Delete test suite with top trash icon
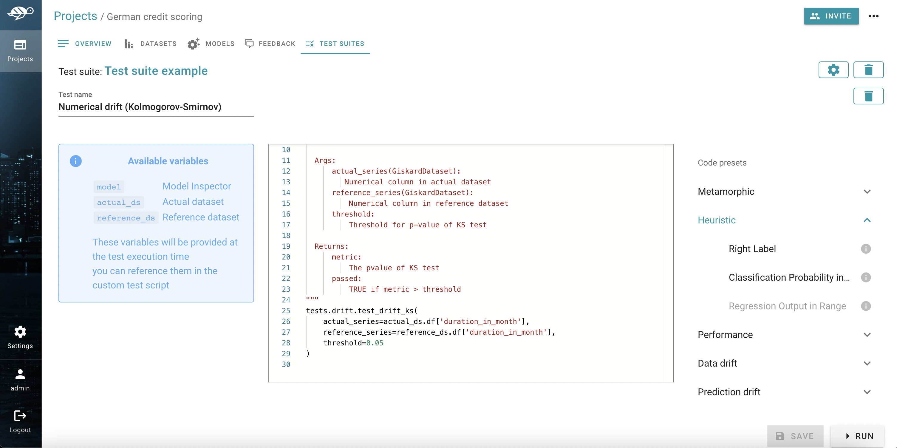897x448 pixels. tap(868, 70)
